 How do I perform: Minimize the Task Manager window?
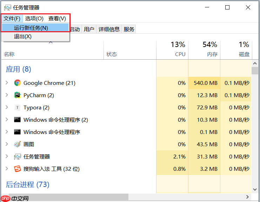(207, 7)
